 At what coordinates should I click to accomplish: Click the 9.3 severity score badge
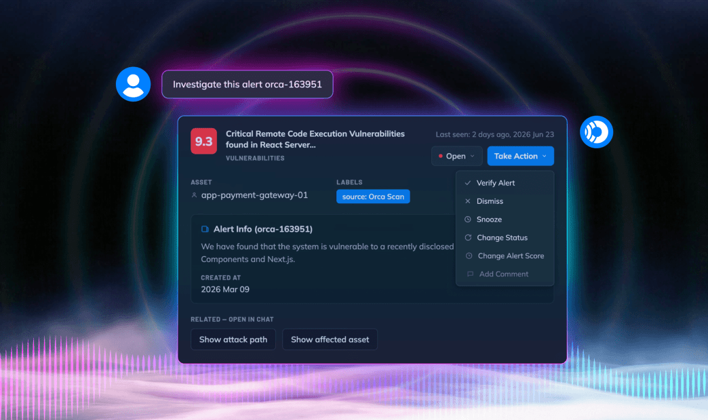pos(203,141)
